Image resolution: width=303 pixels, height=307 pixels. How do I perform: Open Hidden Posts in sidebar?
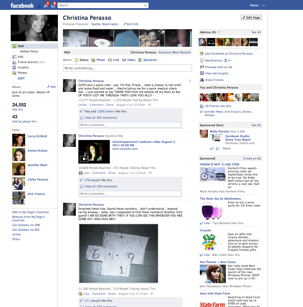coord(29,51)
